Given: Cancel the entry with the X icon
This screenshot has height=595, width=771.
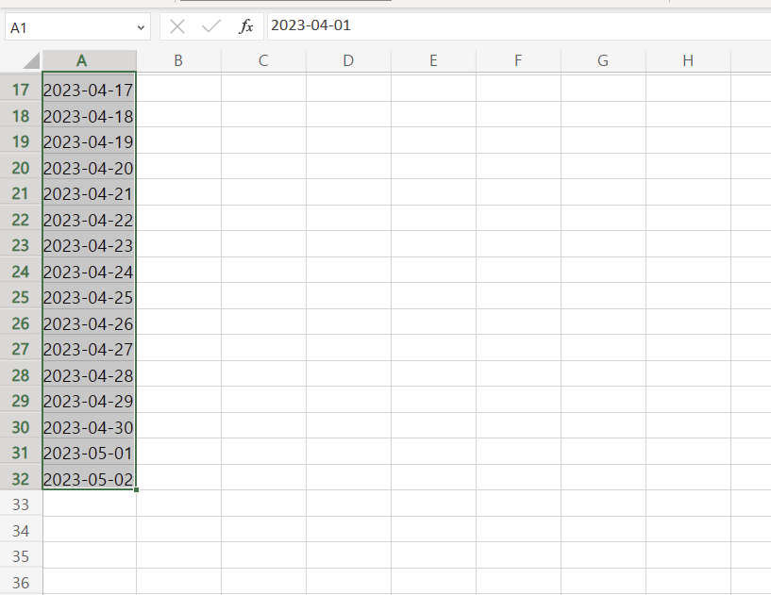Looking at the screenshot, I should click(x=177, y=26).
